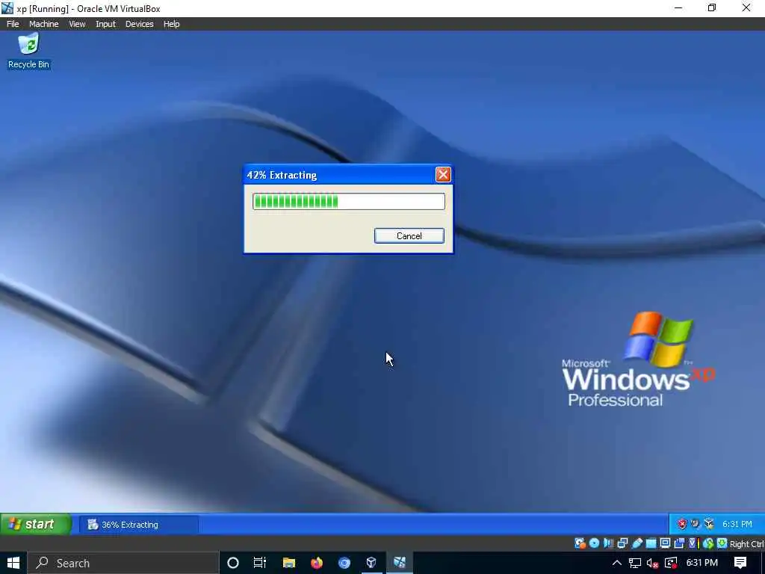Open Task View on host taskbar
Viewport: 765px width, 574px height.
(260, 563)
